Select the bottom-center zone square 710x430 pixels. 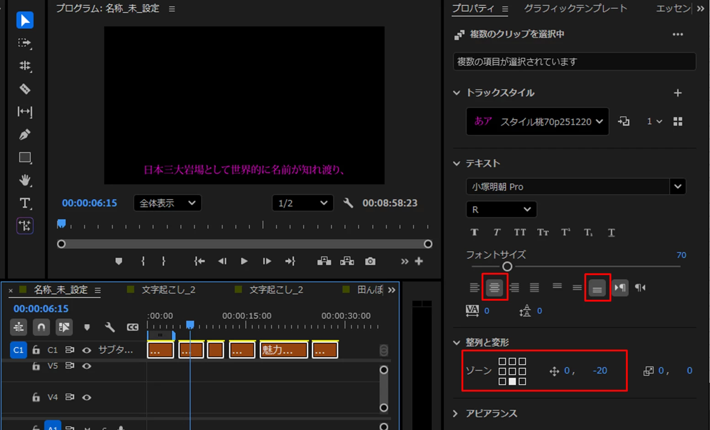512,382
